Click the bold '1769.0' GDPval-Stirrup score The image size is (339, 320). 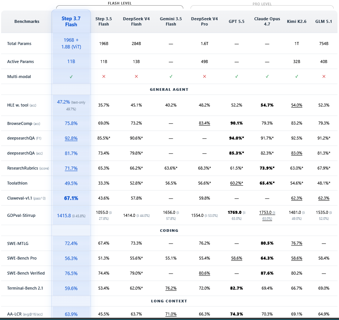(235, 212)
